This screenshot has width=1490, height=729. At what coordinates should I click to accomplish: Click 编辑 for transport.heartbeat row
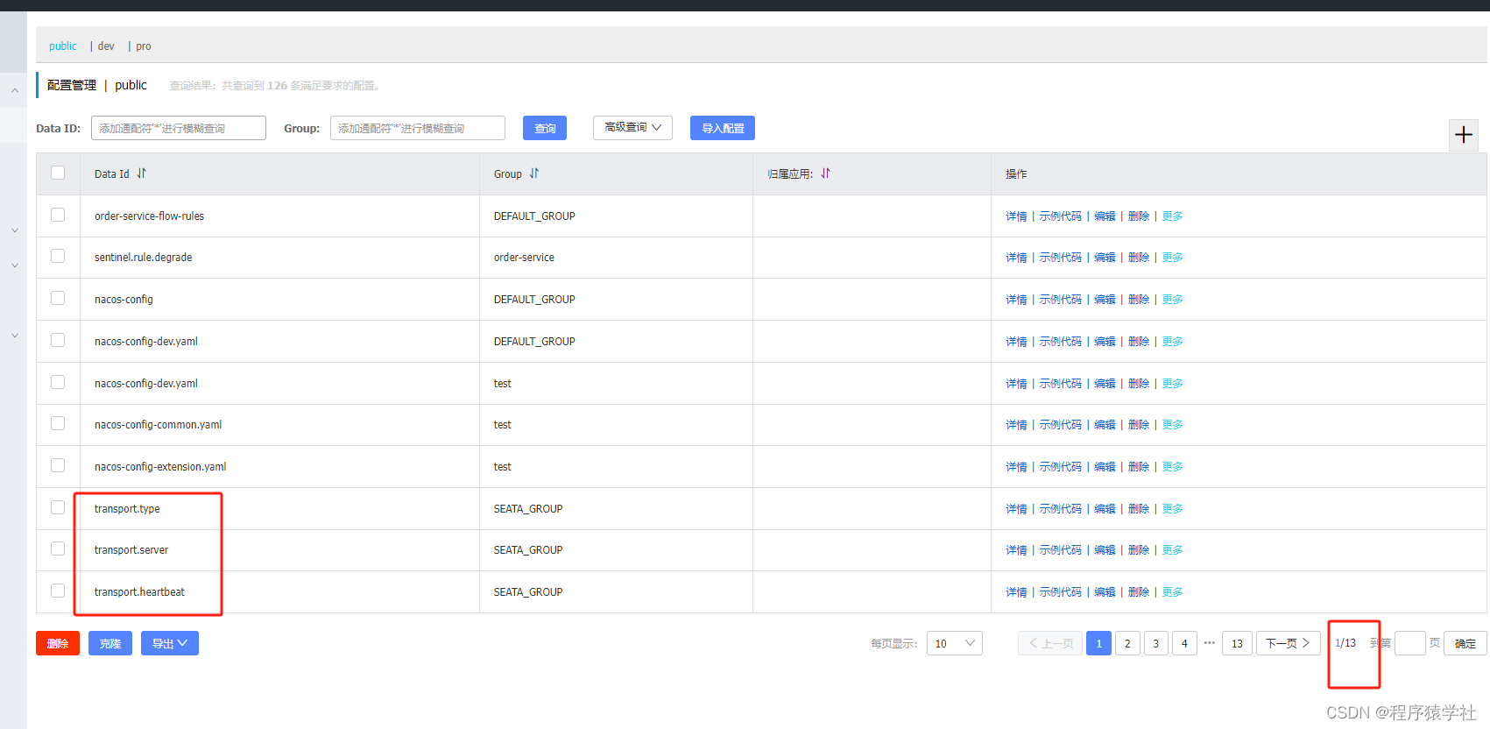click(1105, 592)
